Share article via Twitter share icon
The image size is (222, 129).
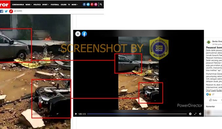tap(6, 11)
